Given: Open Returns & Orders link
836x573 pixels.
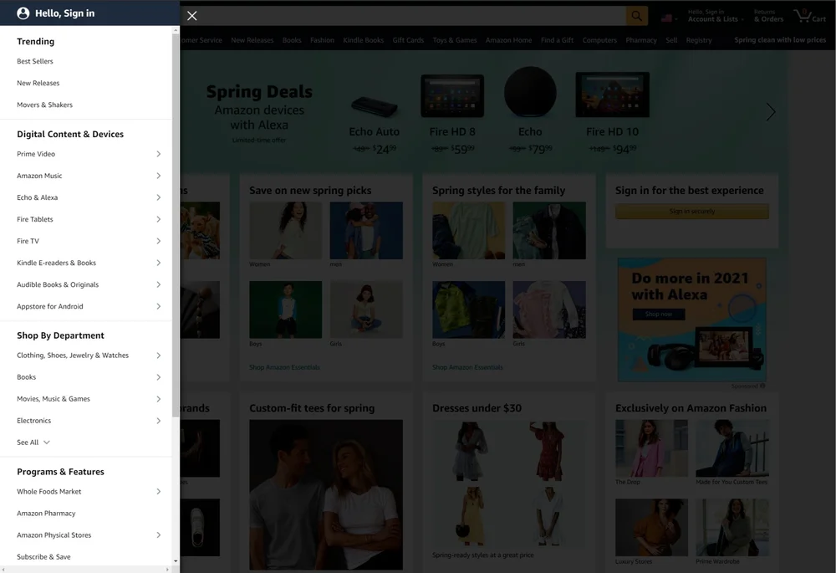Looking at the screenshot, I should tap(769, 16).
